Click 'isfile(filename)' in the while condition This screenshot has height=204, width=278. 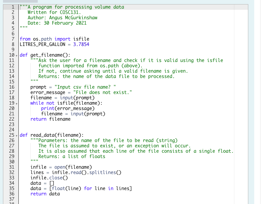point(78,103)
